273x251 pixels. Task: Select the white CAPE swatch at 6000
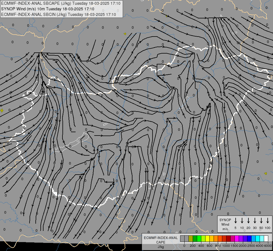[266, 238]
